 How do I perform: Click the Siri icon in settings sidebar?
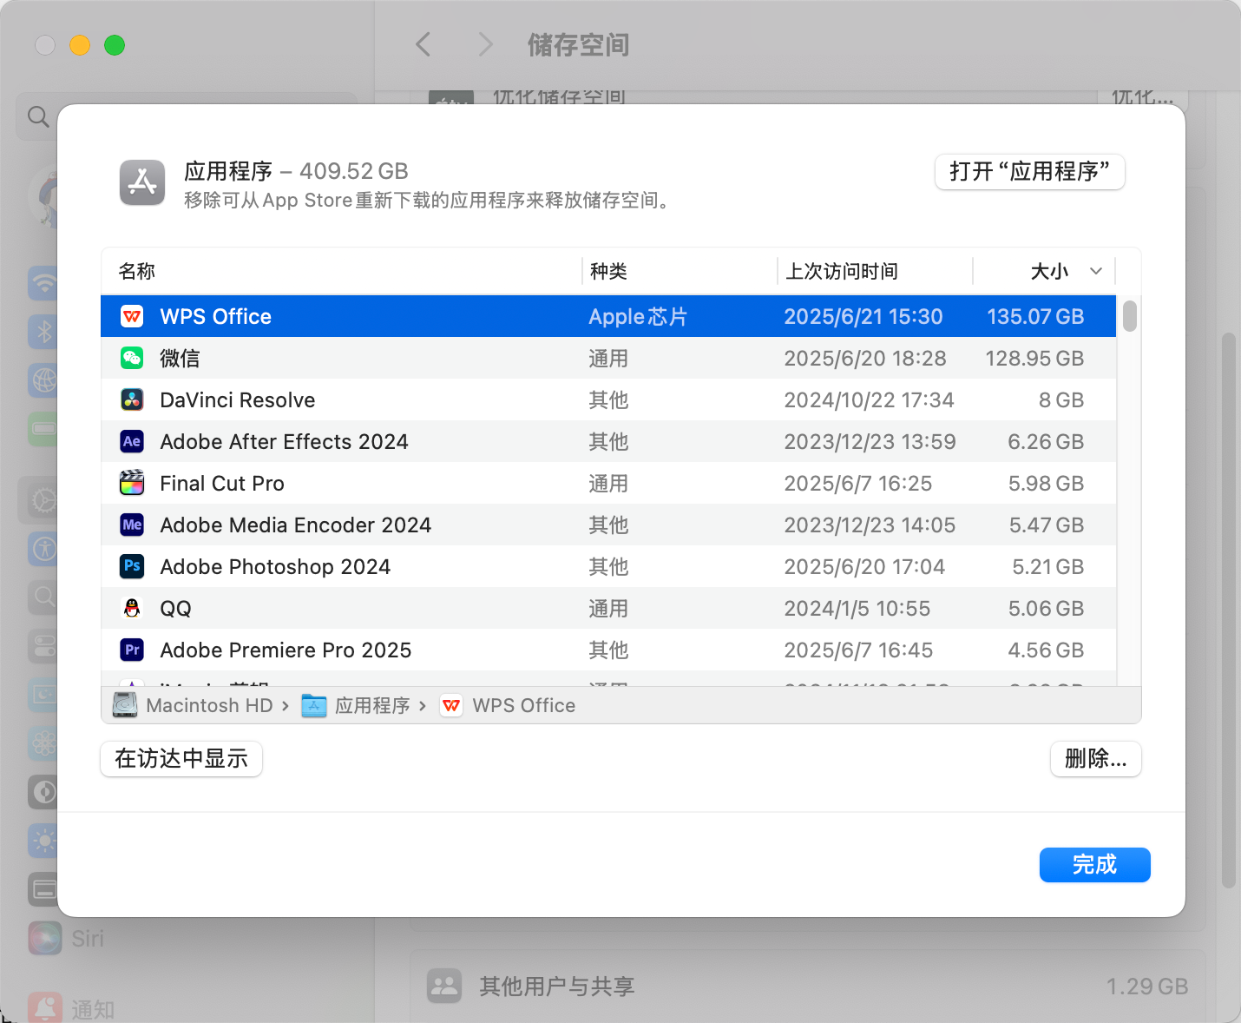click(44, 938)
